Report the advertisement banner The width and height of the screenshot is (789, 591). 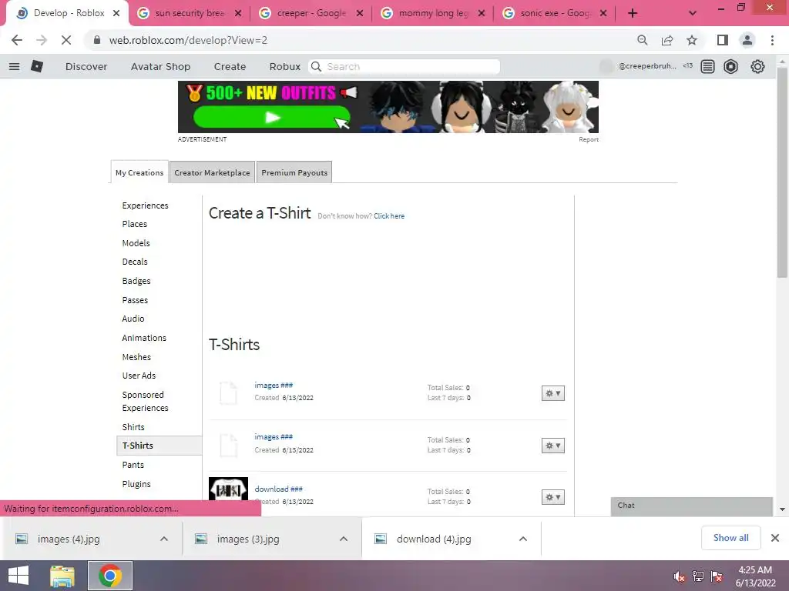588,139
